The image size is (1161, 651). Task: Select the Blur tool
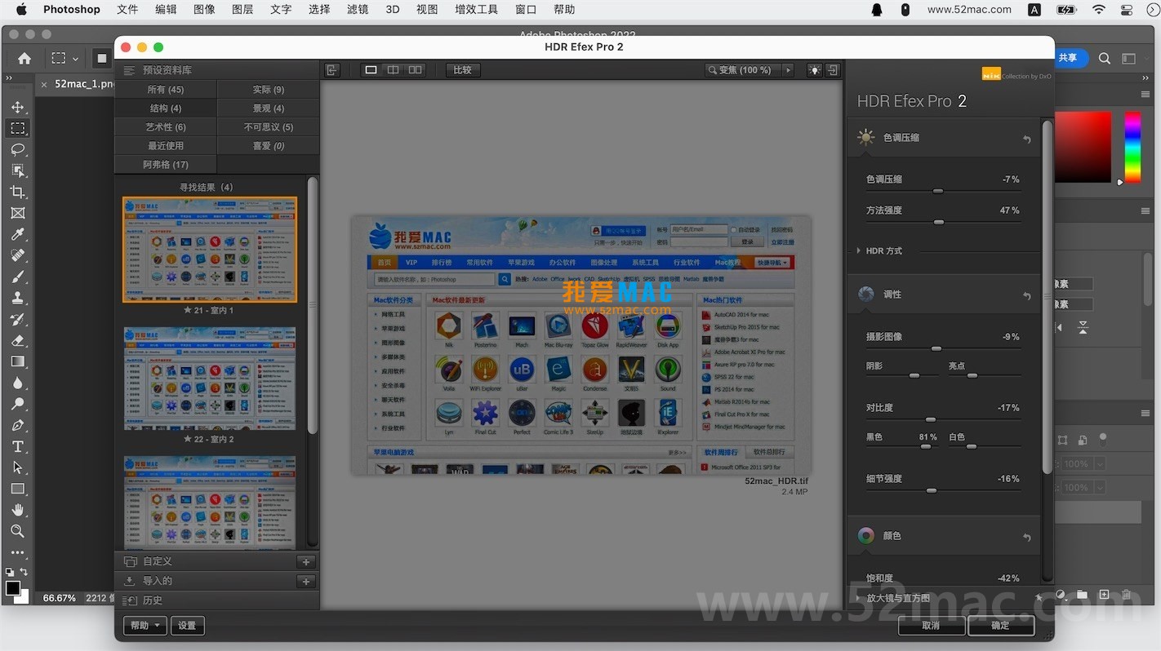click(18, 383)
